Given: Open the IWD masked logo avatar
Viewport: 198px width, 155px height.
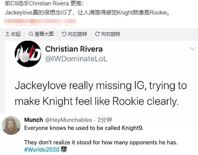Looking at the screenshot, I should (28, 54).
